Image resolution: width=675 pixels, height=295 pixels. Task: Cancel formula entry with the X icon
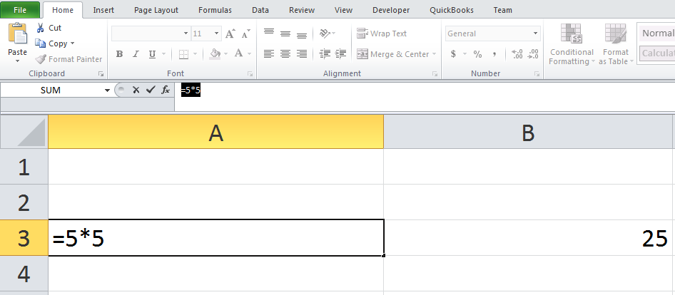(x=136, y=90)
